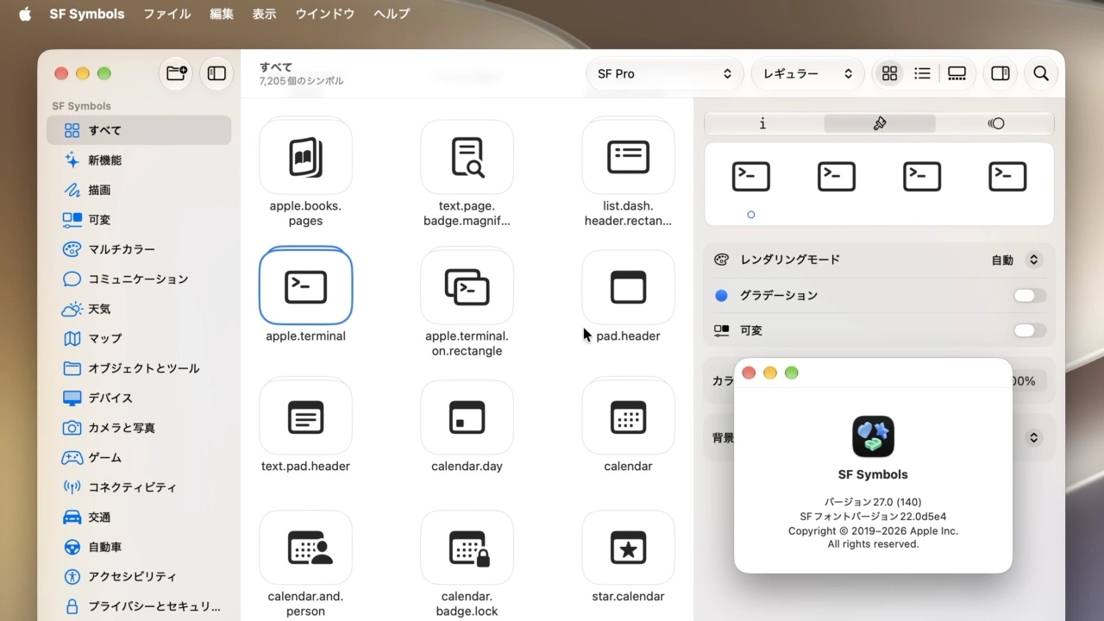This screenshot has width=1104, height=621.
Task: Select the apple.books.pages symbol
Action: (305, 156)
